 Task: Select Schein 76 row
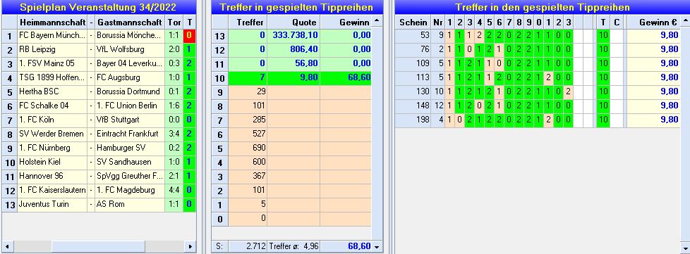pos(538,49)
